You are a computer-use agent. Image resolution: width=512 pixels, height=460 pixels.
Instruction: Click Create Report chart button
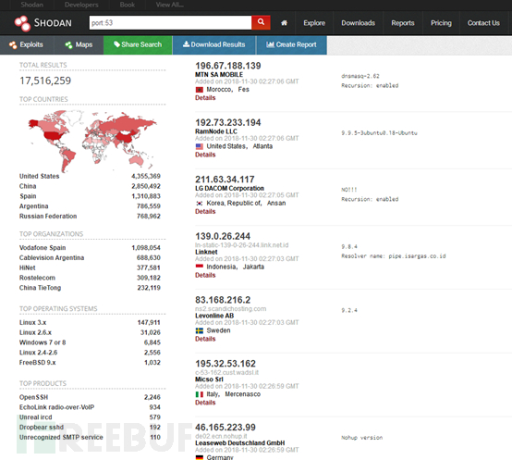[291, 44]
